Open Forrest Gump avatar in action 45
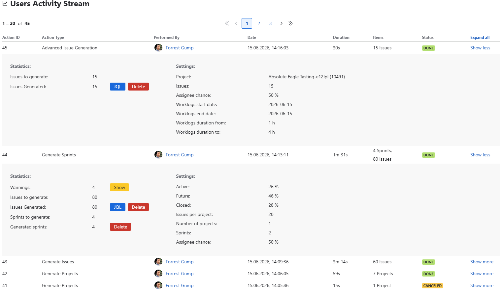The image size is (500, 291). point(158,48)
